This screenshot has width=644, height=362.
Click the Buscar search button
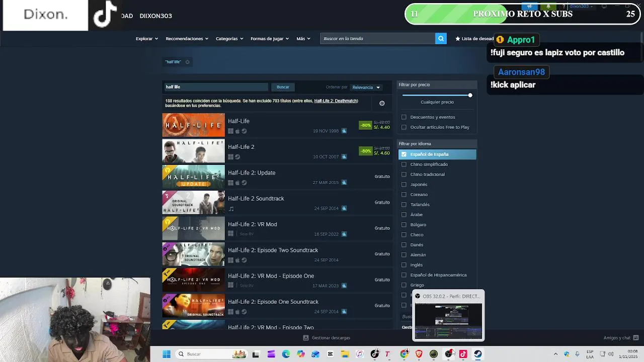coord(283,87)
